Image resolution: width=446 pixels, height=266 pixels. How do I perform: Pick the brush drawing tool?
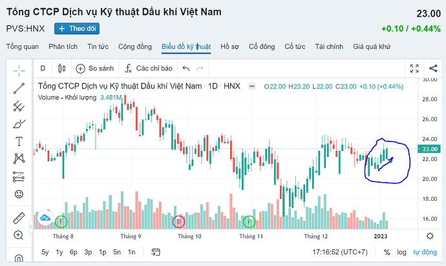coord(19,123)
